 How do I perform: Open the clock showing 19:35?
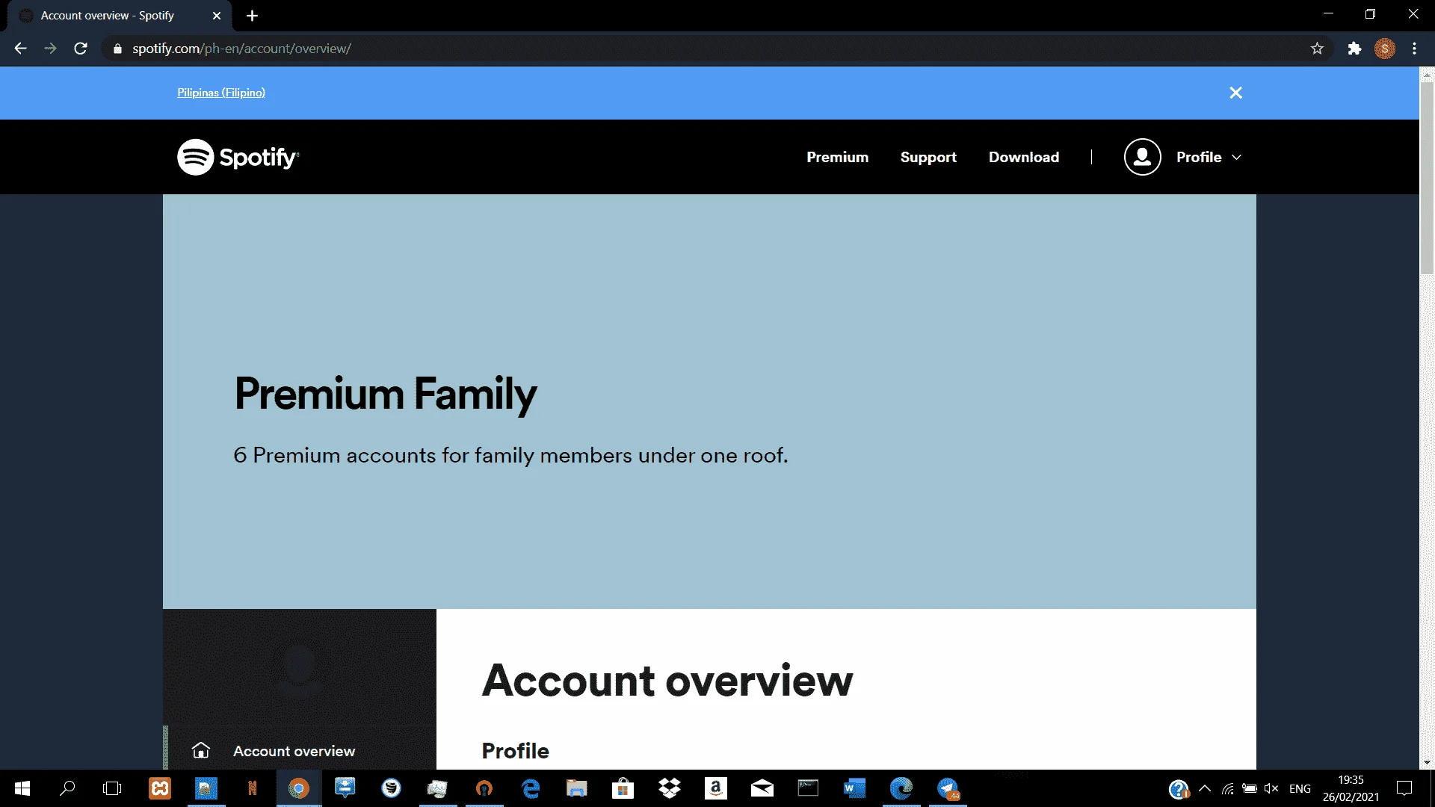1351,788
